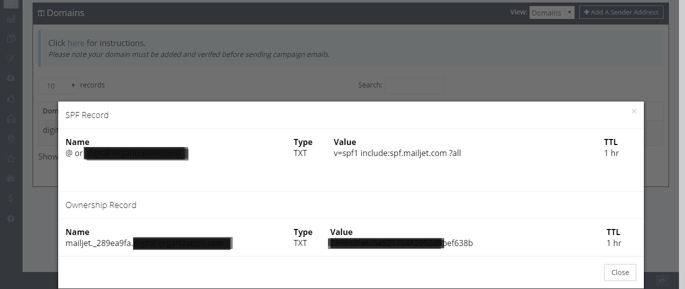Click the open envelope sidebar icon

(11, 118)
